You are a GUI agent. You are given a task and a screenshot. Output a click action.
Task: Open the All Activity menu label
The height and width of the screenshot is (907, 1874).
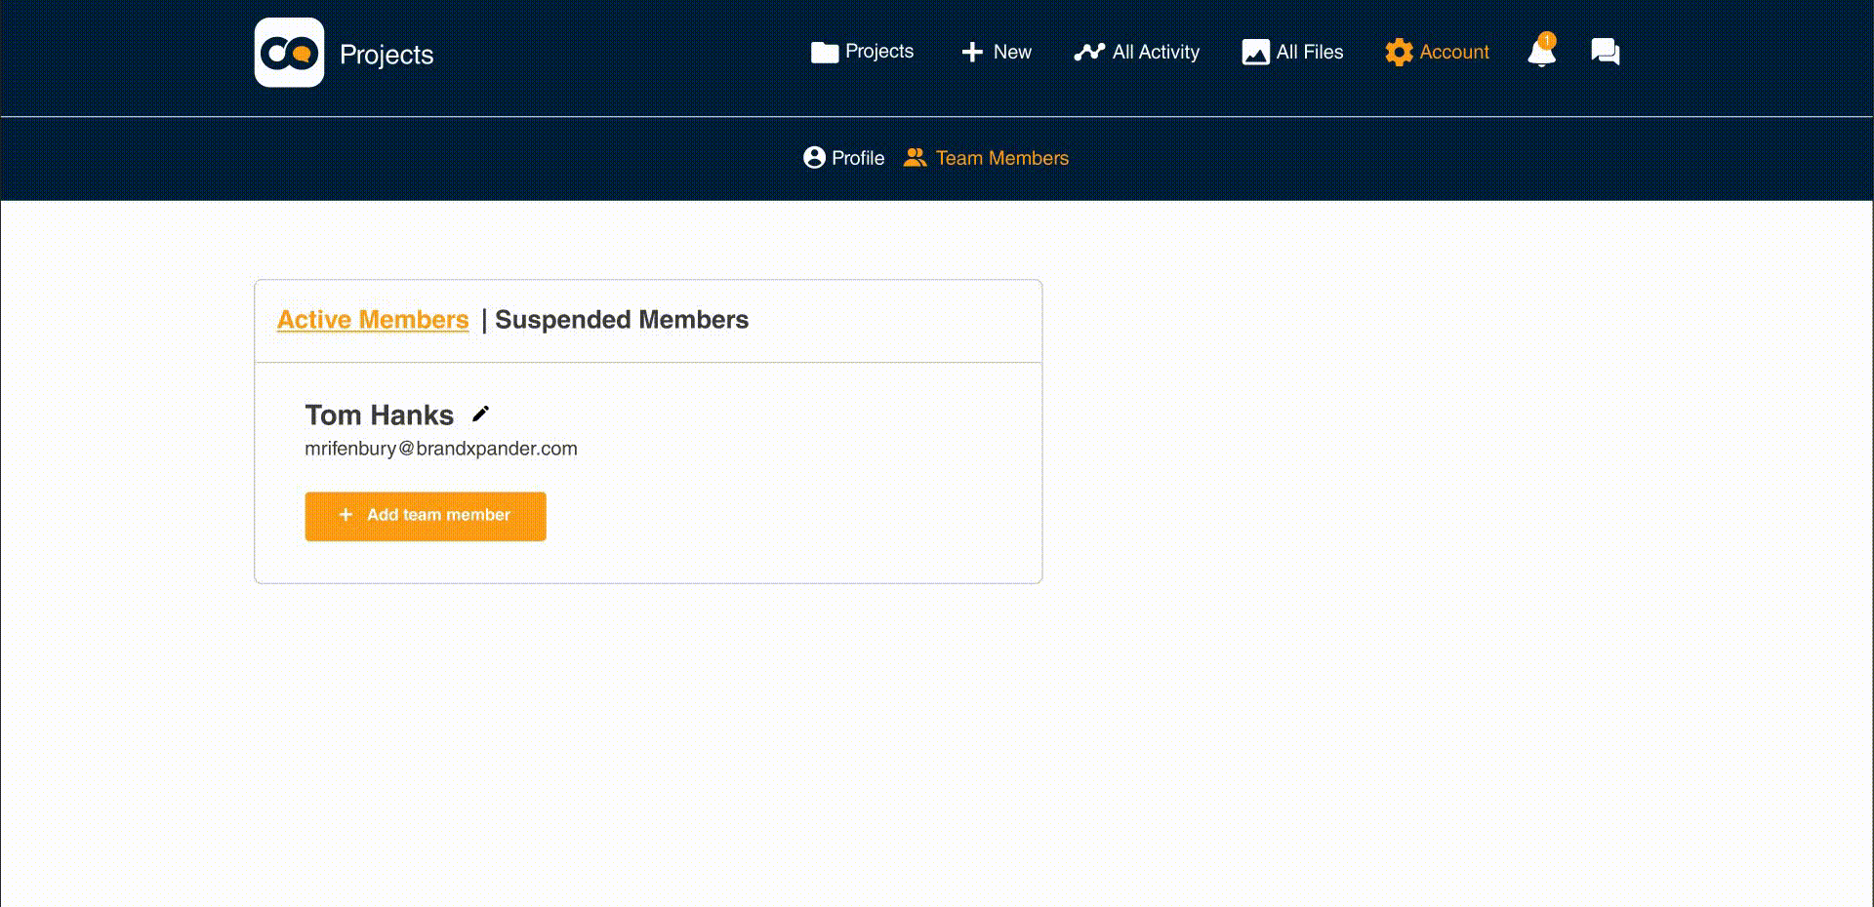pos(1156,53)
